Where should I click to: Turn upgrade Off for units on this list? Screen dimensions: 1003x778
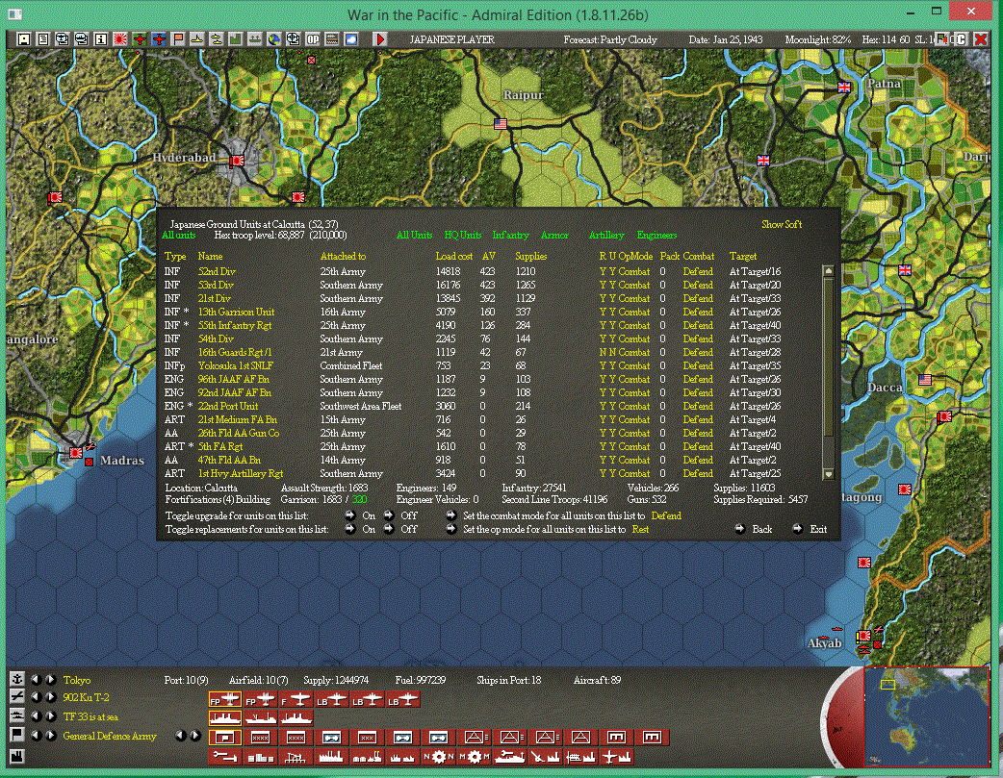click(x=388, y=515)
